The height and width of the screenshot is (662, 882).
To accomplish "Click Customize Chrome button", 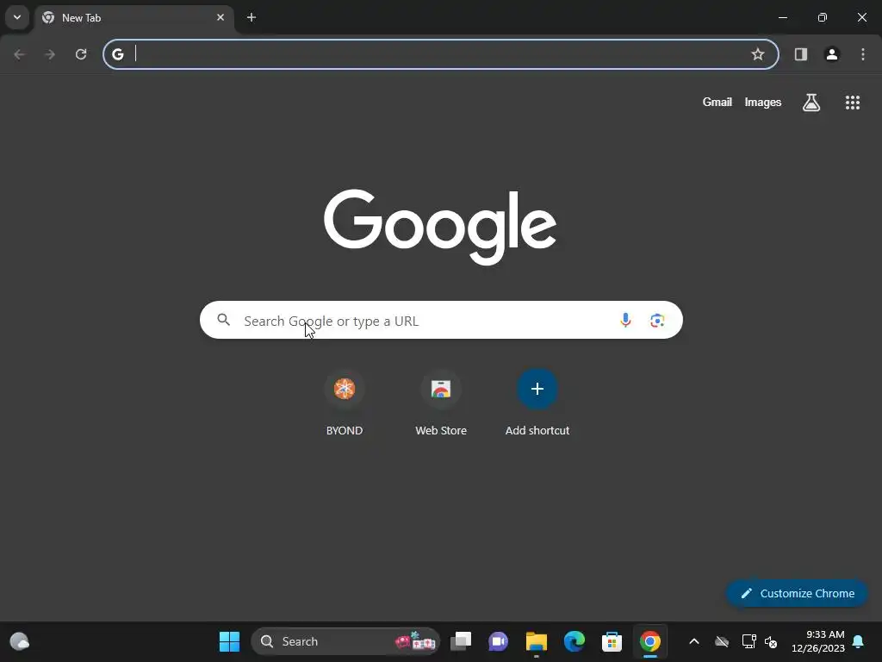I will pos(797,593).
